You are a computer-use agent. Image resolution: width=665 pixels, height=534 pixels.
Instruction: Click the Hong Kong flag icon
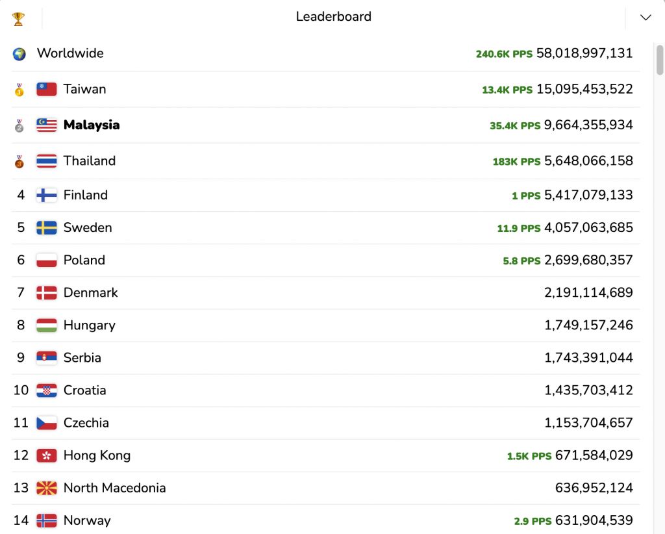pyautogui.click(x=47, y=455)
